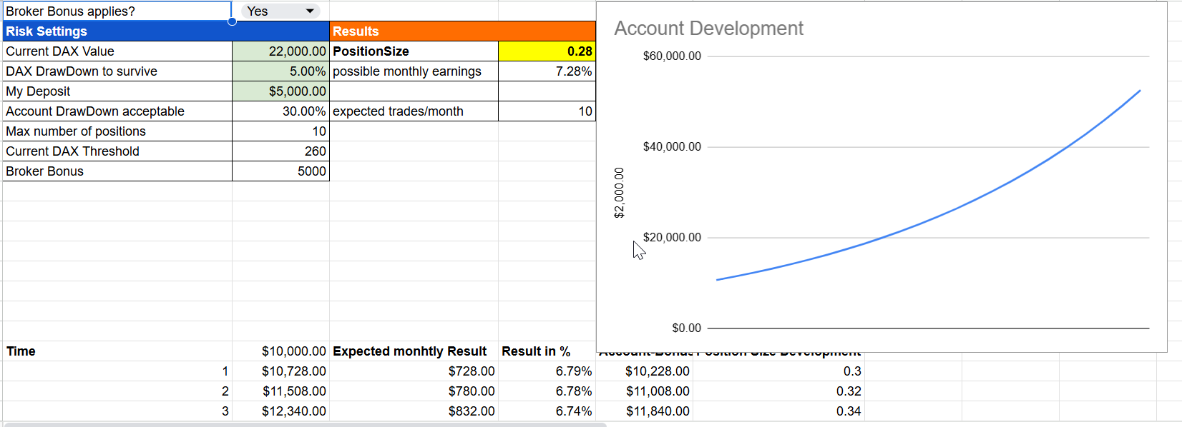Select the 'Broker Bonus applies?' cell
This screenshot has height=427, width=1182.
pos(117,11)
